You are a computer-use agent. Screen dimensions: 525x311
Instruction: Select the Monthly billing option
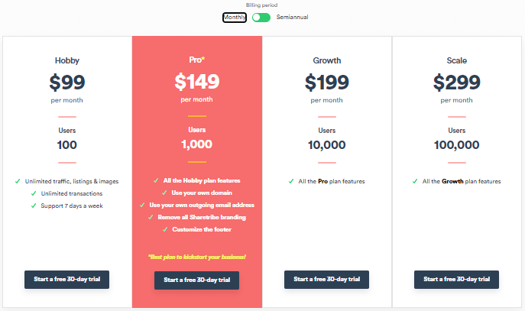pos(235,18)
